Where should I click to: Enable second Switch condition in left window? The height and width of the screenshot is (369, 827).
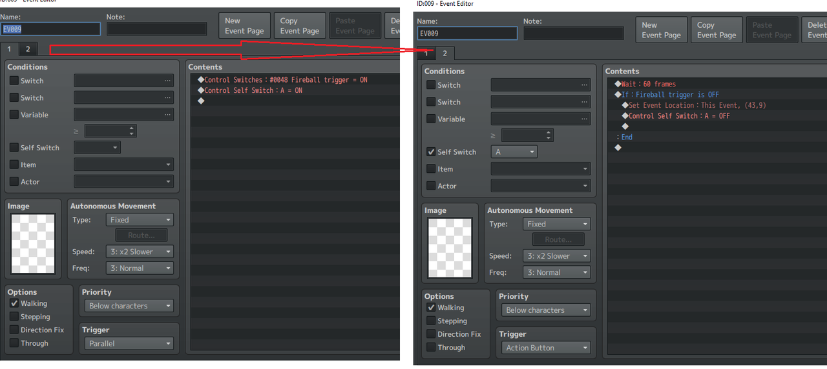[x=14, y=97]
